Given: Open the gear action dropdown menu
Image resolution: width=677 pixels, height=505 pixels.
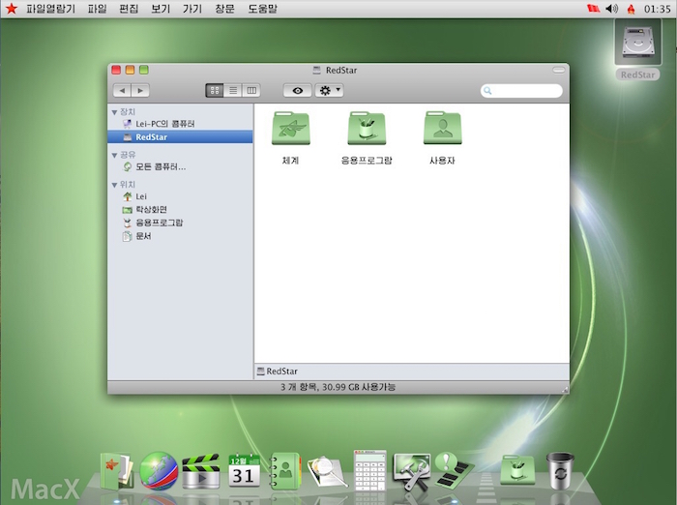Looking at the screenshot, I should (x=329, y=91).
